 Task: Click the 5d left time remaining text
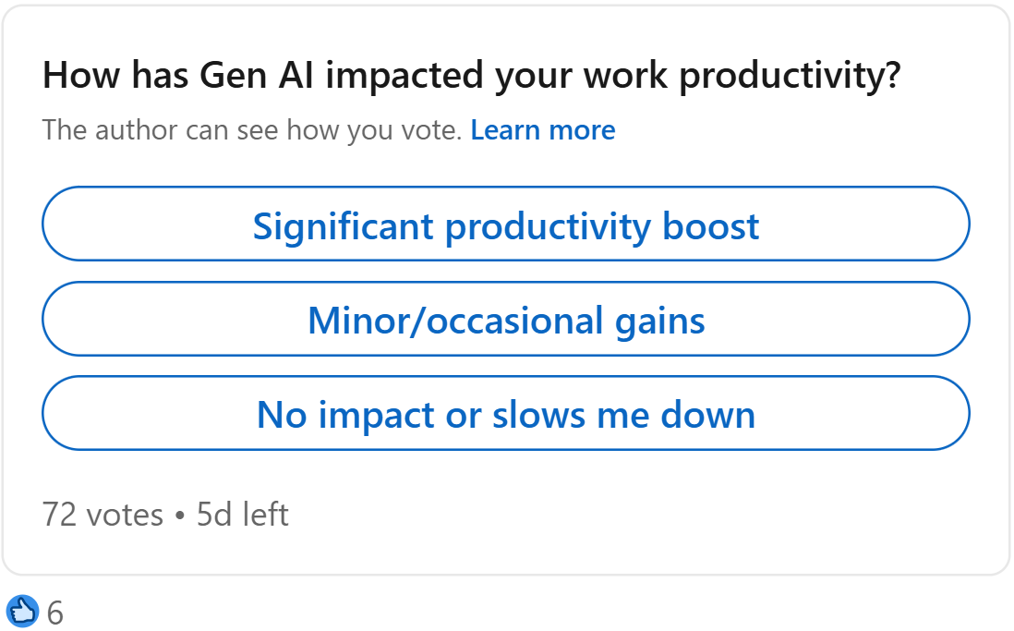click(243, 514)
